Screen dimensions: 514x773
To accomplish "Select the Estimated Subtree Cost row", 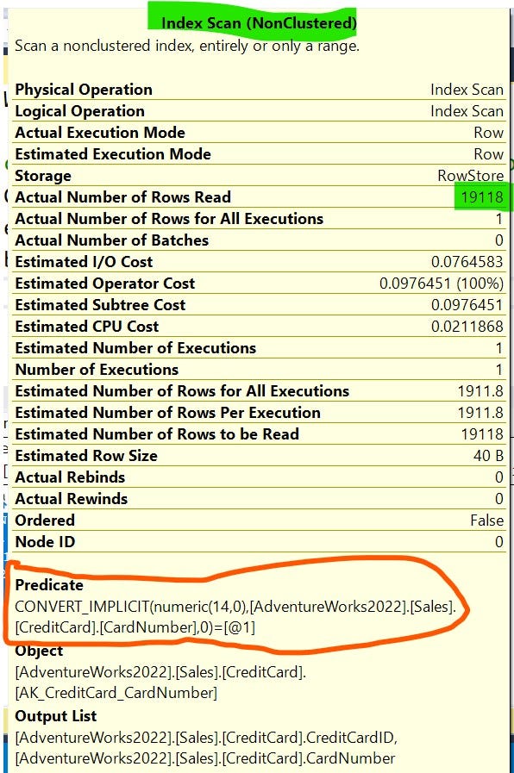I will [259, 305].
